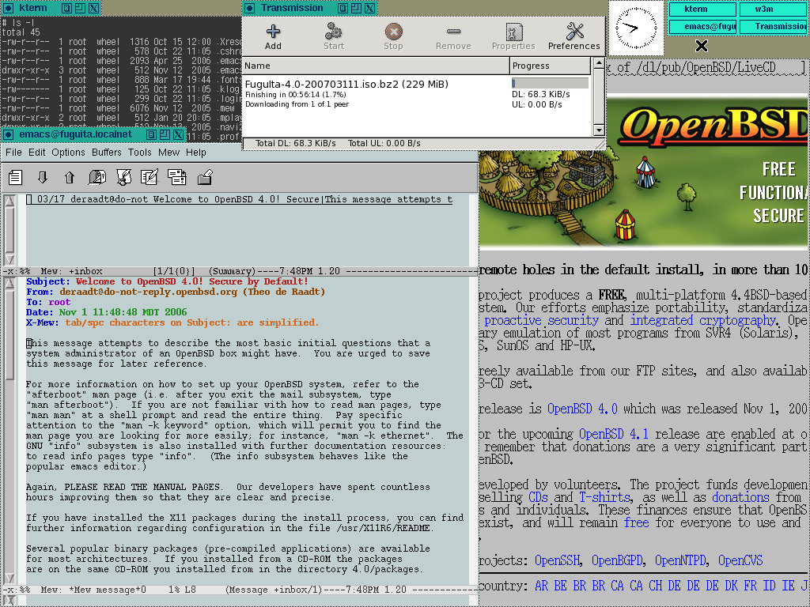The height and width of the screenshot is (607, 810).
Task: Click the show-message page icon in Mew toolbar
Action: pyautogui.click(x=16, y=177)
